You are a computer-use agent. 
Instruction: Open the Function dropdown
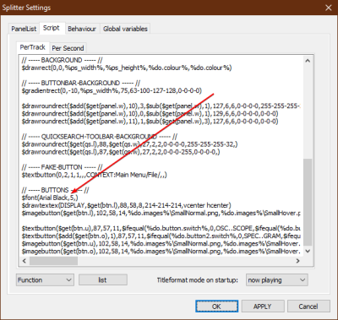[x=45, y=280]
